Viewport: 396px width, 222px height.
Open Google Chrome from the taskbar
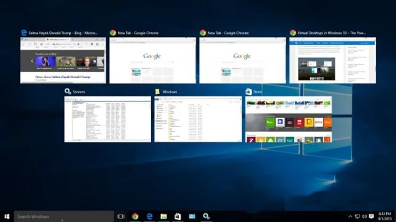point(135,216)
